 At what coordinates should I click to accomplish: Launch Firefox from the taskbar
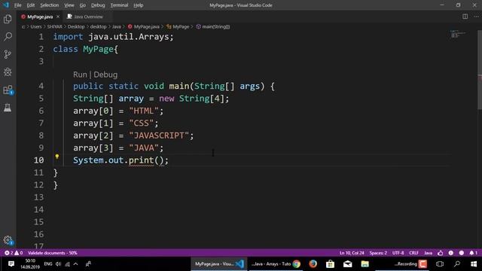[x=313, y=263]
